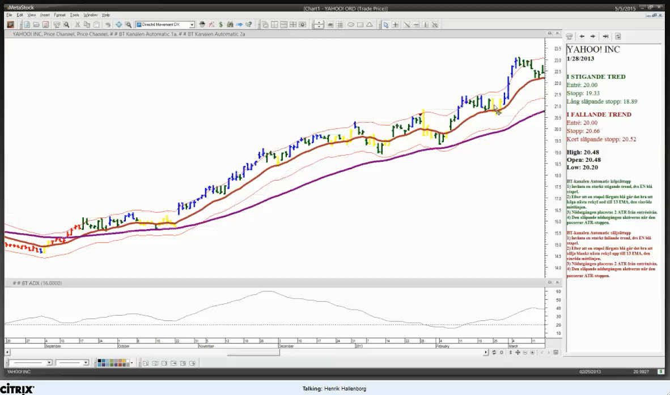This screenshot has height=395, width=670.
Task: Click the zoom magnifier beside the crosshair icon
Action: tap(128, 25)
